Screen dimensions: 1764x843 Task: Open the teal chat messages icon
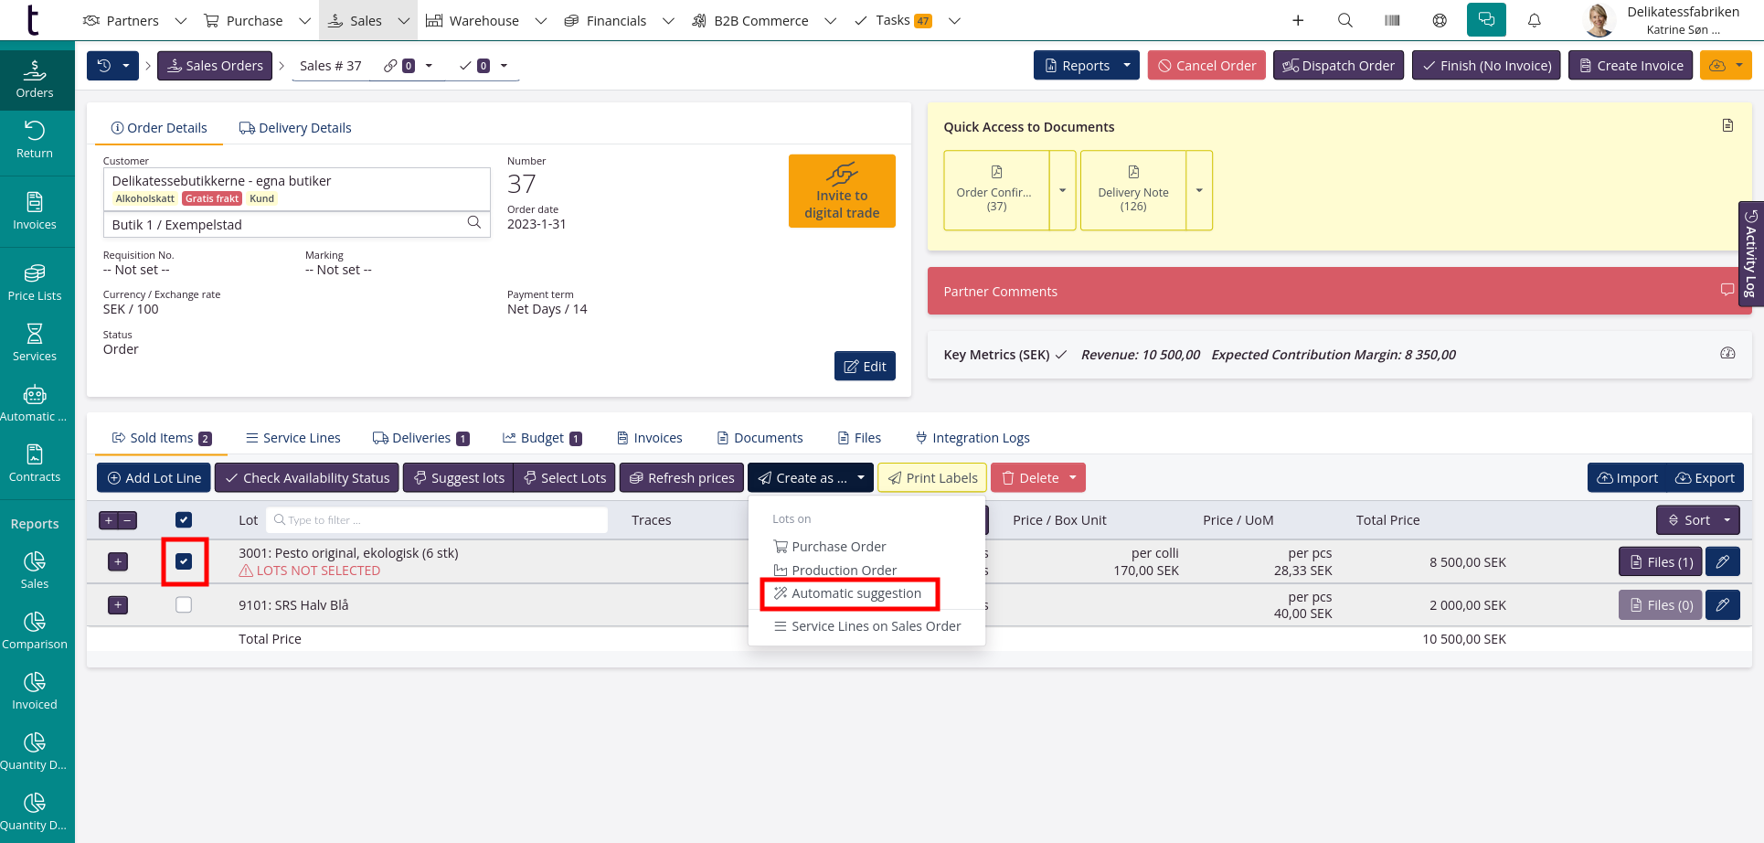click(x=1486, y=20)
